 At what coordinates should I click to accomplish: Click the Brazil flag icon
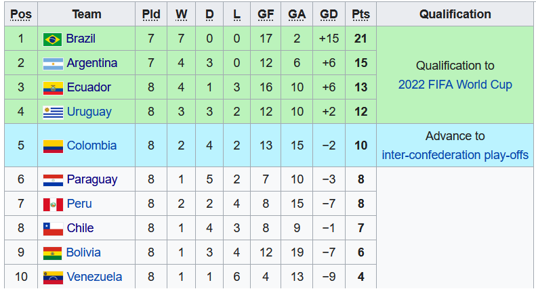point(53,39)
